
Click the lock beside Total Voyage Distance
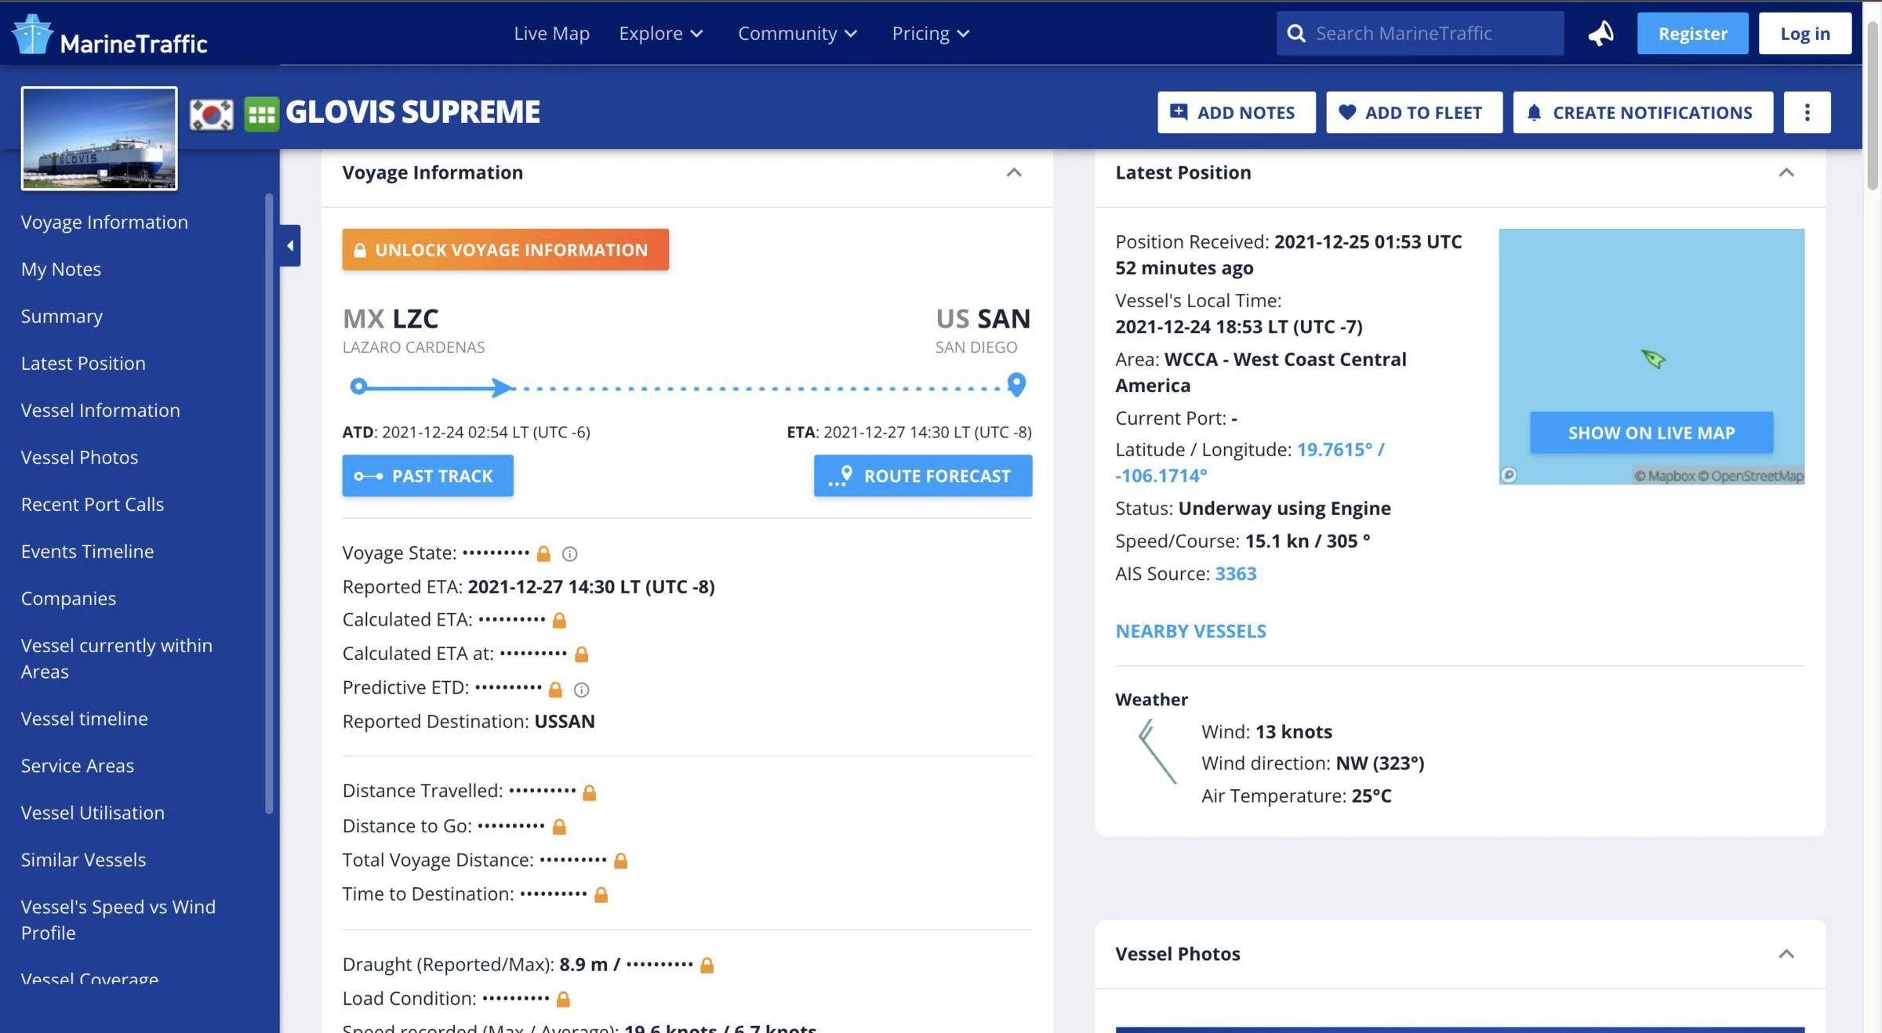(x=620, y=861)
